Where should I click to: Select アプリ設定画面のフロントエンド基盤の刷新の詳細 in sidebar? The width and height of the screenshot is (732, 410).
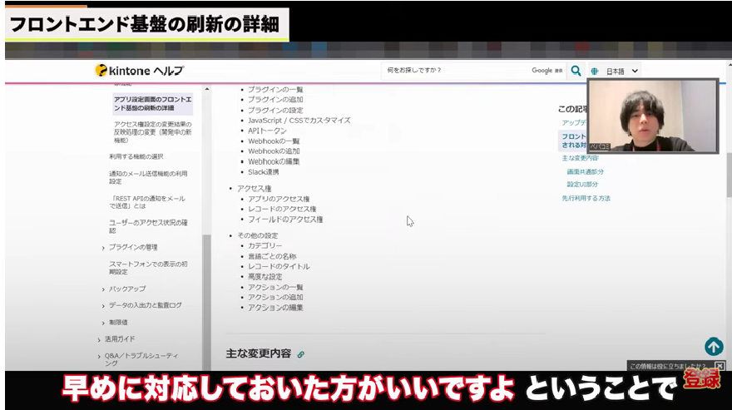click(153, 104)
